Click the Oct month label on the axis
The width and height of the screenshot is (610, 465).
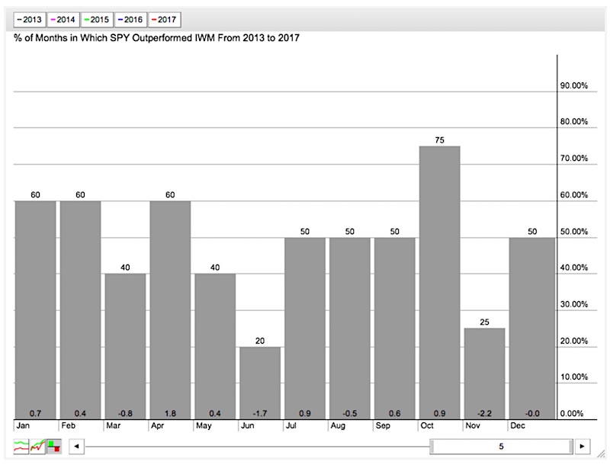(427, 425)
